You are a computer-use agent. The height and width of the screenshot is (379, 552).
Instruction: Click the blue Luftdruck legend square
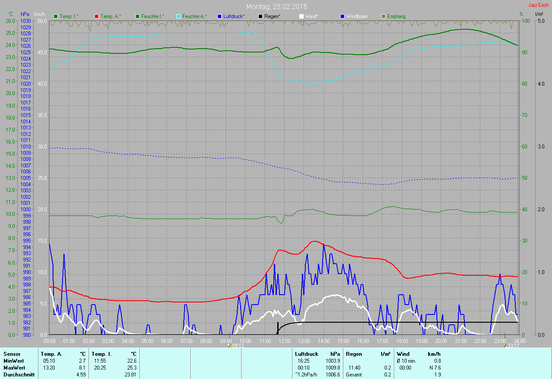[220, 16]
